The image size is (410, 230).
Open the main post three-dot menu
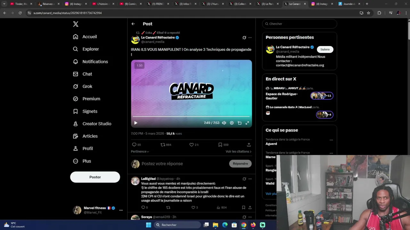click(x=250, y=38)
